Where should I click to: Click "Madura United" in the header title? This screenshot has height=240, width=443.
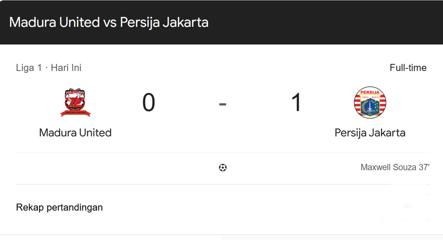[54, 23]
